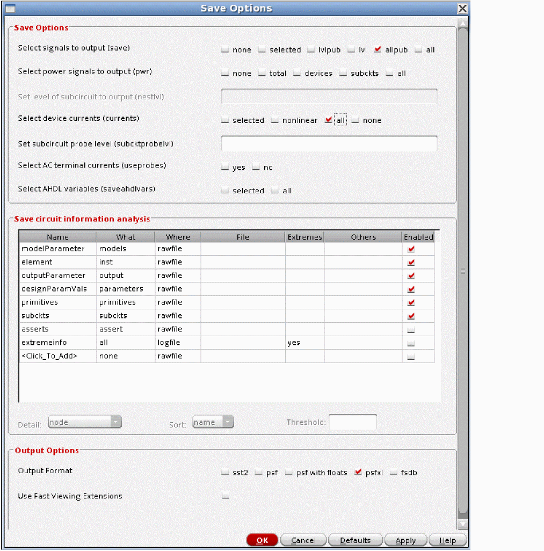The width and height of the screenshot is (544, 551).
Task: Open the Sort 'name' dropdown
Action: click(x=213, y=422)
